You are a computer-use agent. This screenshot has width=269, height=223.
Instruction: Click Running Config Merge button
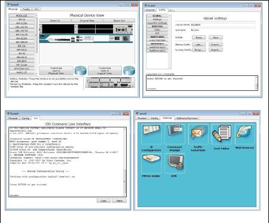(199, 50)
